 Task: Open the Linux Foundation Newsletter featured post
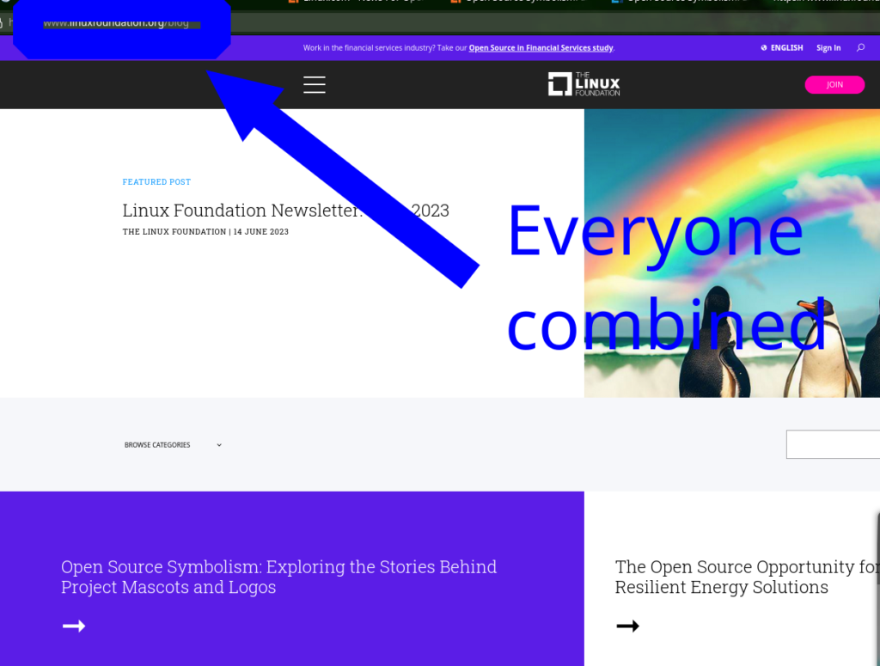click(241, 211)
